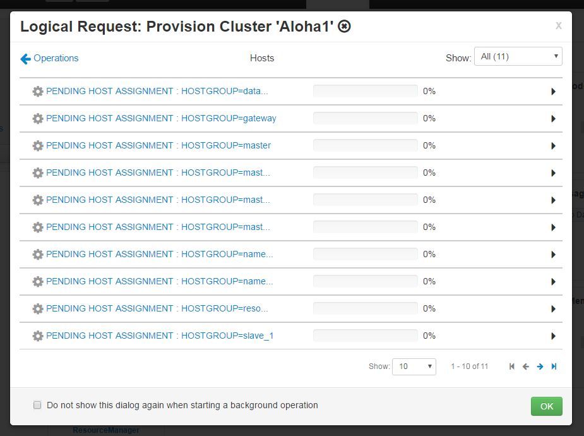The image size is (584, 436).
Task: Open the rows-per-page '10' dropdown
Action: tap(414, 366)
